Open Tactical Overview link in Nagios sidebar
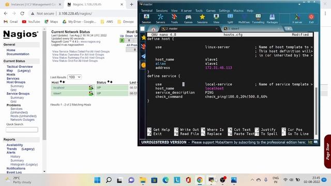331x186 pixels. pos(20,67)
